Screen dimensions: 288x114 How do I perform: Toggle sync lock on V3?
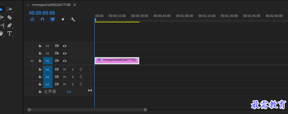(56, 46)
